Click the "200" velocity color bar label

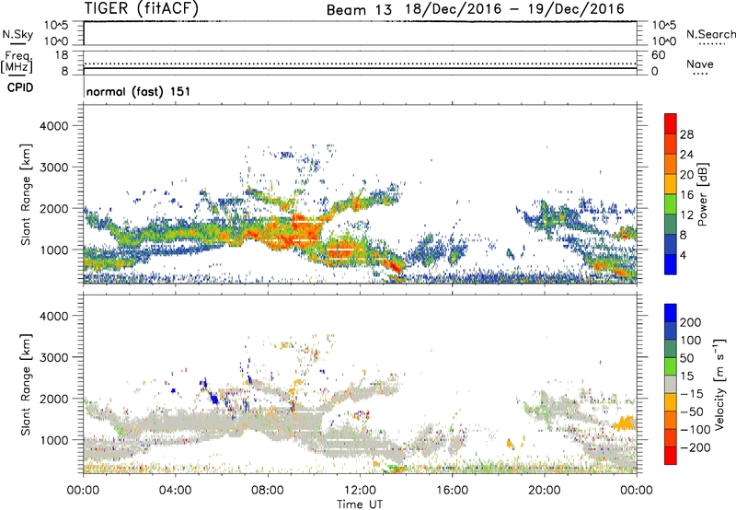691,322
